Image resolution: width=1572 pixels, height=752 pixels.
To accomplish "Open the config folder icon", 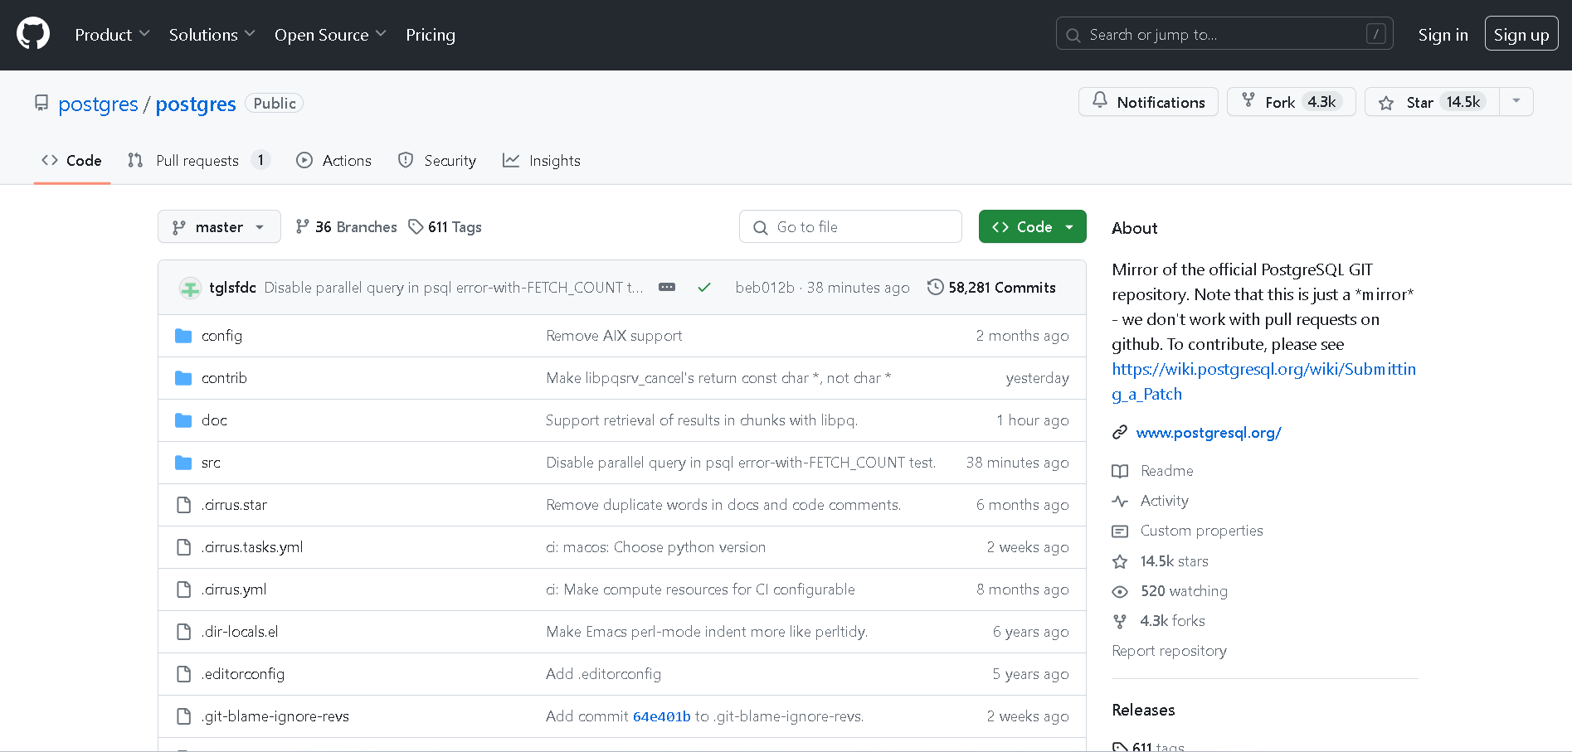I will click(183, 336).
